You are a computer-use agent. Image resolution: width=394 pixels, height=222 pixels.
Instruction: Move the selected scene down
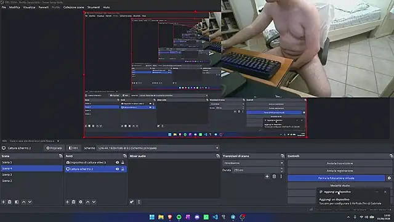tap(30, 202)
